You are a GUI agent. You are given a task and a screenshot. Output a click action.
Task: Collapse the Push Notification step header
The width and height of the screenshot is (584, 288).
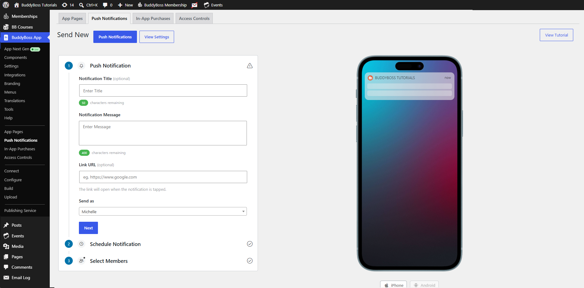point(110,66)
